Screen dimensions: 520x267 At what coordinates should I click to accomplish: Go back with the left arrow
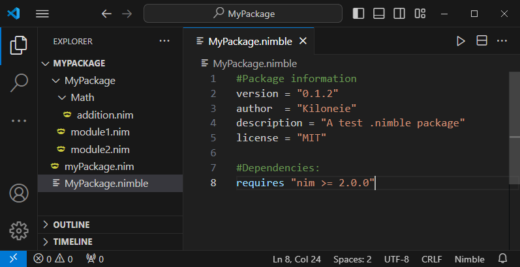(106, 14)
